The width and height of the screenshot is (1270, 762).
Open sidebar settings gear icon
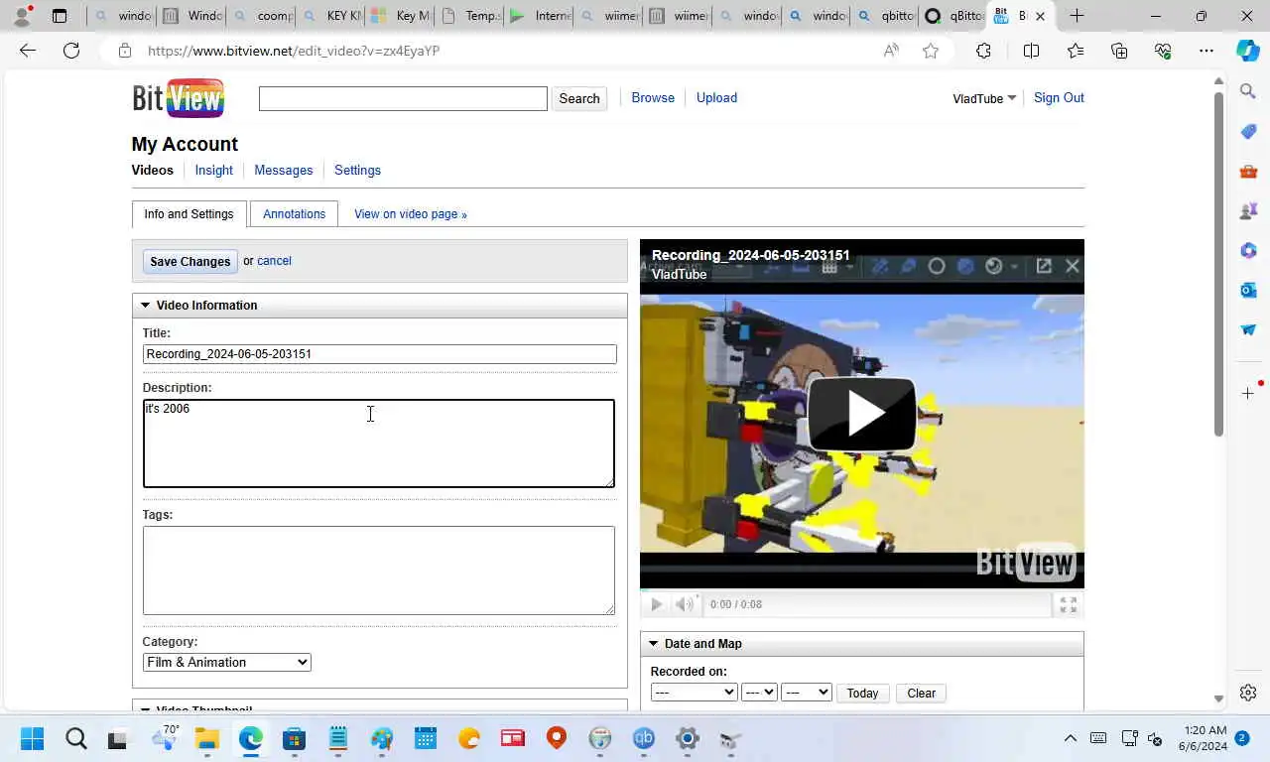pos(1248,693)
